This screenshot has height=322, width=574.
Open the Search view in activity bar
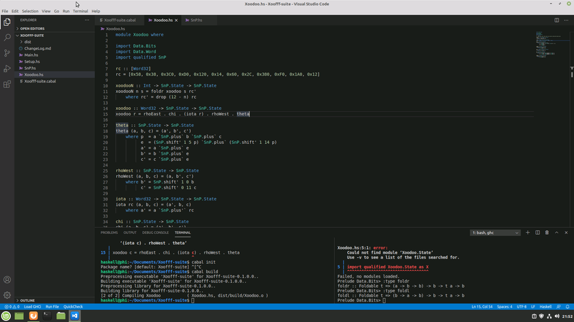click(7, 38)
